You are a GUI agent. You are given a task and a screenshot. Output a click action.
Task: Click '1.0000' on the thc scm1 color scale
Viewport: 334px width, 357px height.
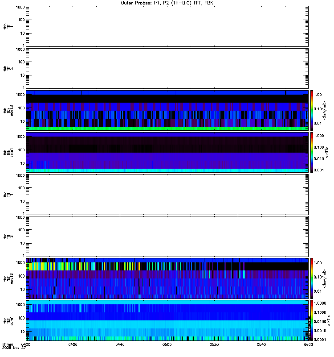tap(320, 303)
